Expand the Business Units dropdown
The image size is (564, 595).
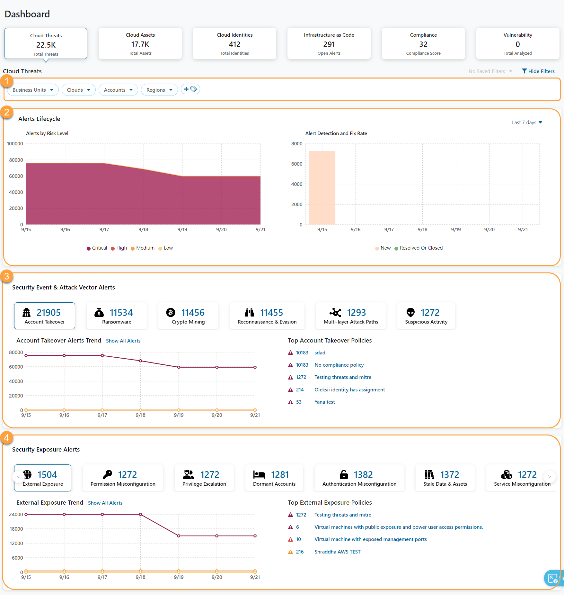pos(33,90)
